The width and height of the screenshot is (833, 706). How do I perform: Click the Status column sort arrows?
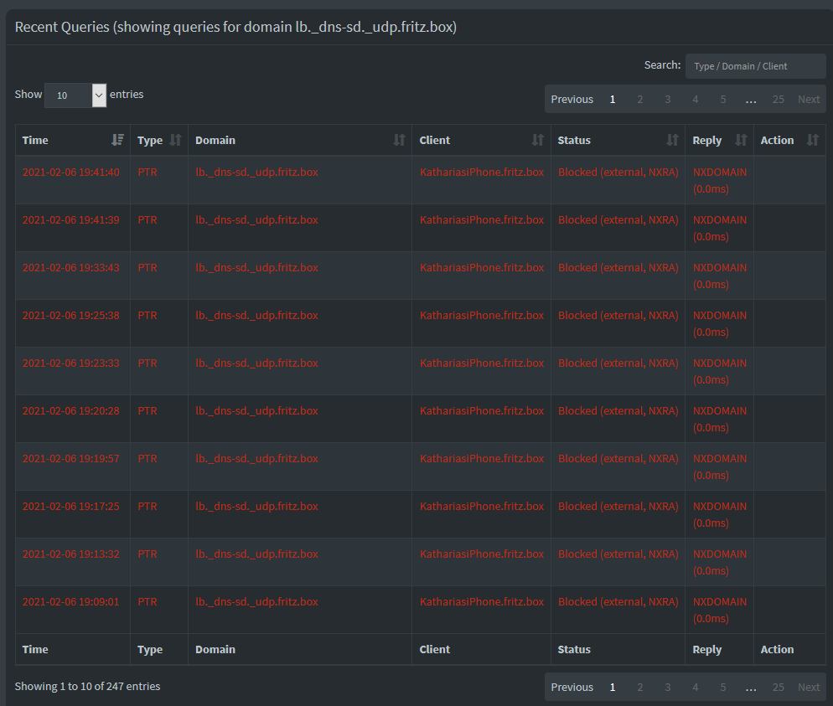tap(672, 140)
